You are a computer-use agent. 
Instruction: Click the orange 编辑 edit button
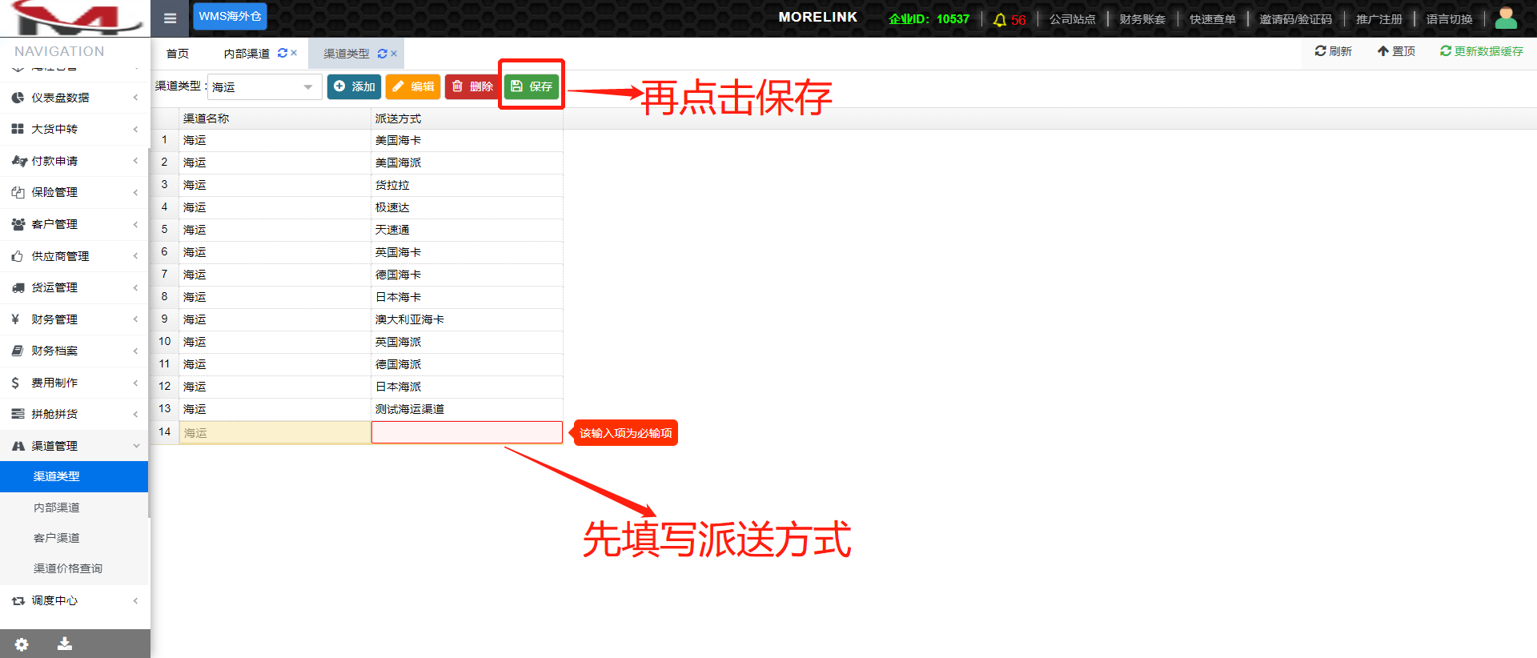(x=413, y=86)
